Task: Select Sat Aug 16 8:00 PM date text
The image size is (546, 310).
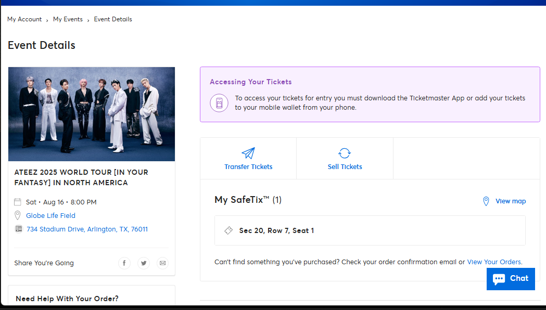Action: pos(61,202)
